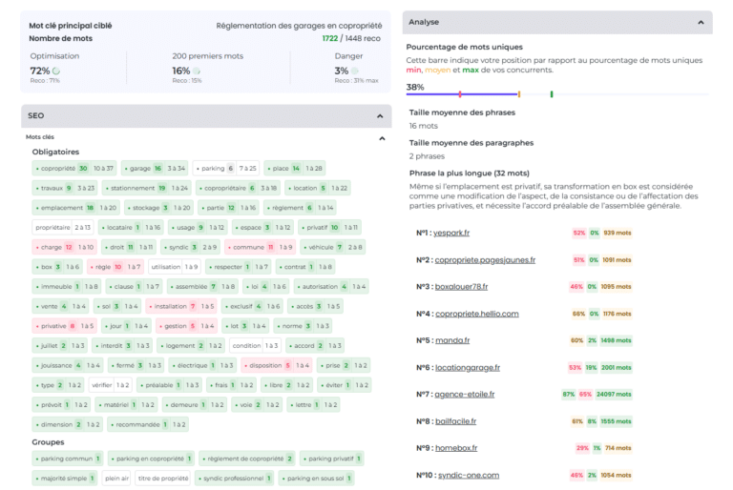The height and width of the screenshot is (490, 733).
Task: Click the red 'charge' keyword chip
Action: (66, 247)
